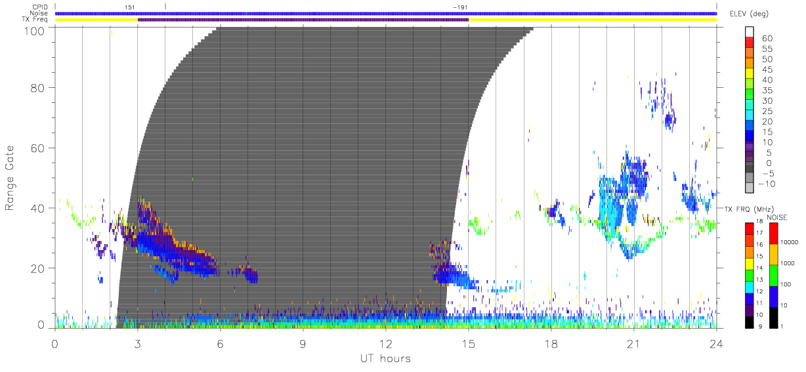Click the yellow TX Freq segment after 15 UT
Viewport: 806px width, 372px height.
(x=593, y=20)
